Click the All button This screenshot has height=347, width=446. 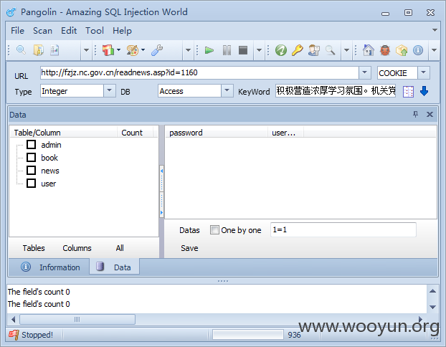click(x=120, y=248)
